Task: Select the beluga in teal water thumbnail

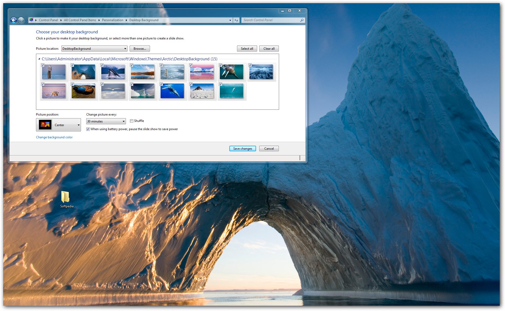Action: 231,91
